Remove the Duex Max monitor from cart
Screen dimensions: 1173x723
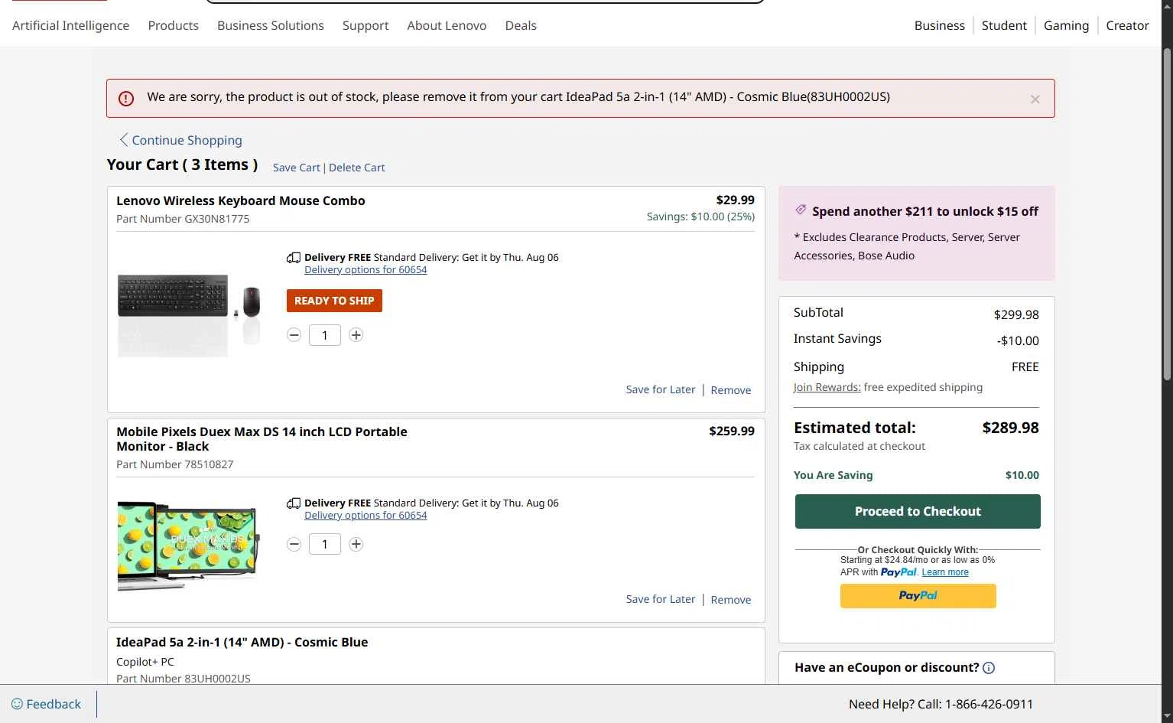point(731,600)
